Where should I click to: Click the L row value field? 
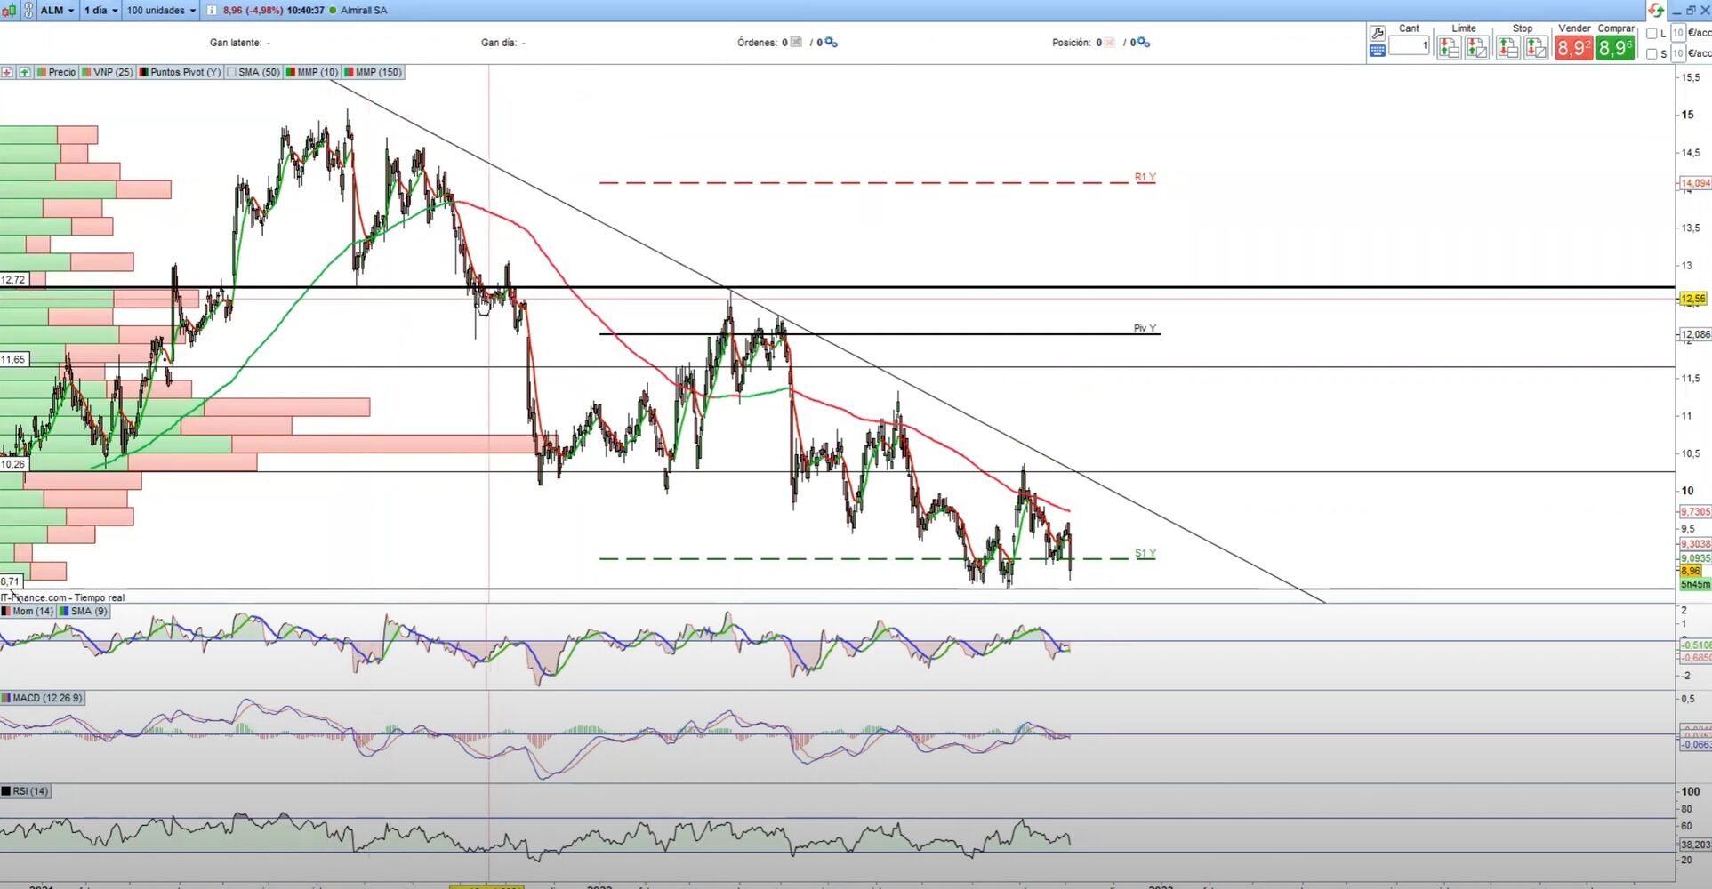(x=1678, y=33)
